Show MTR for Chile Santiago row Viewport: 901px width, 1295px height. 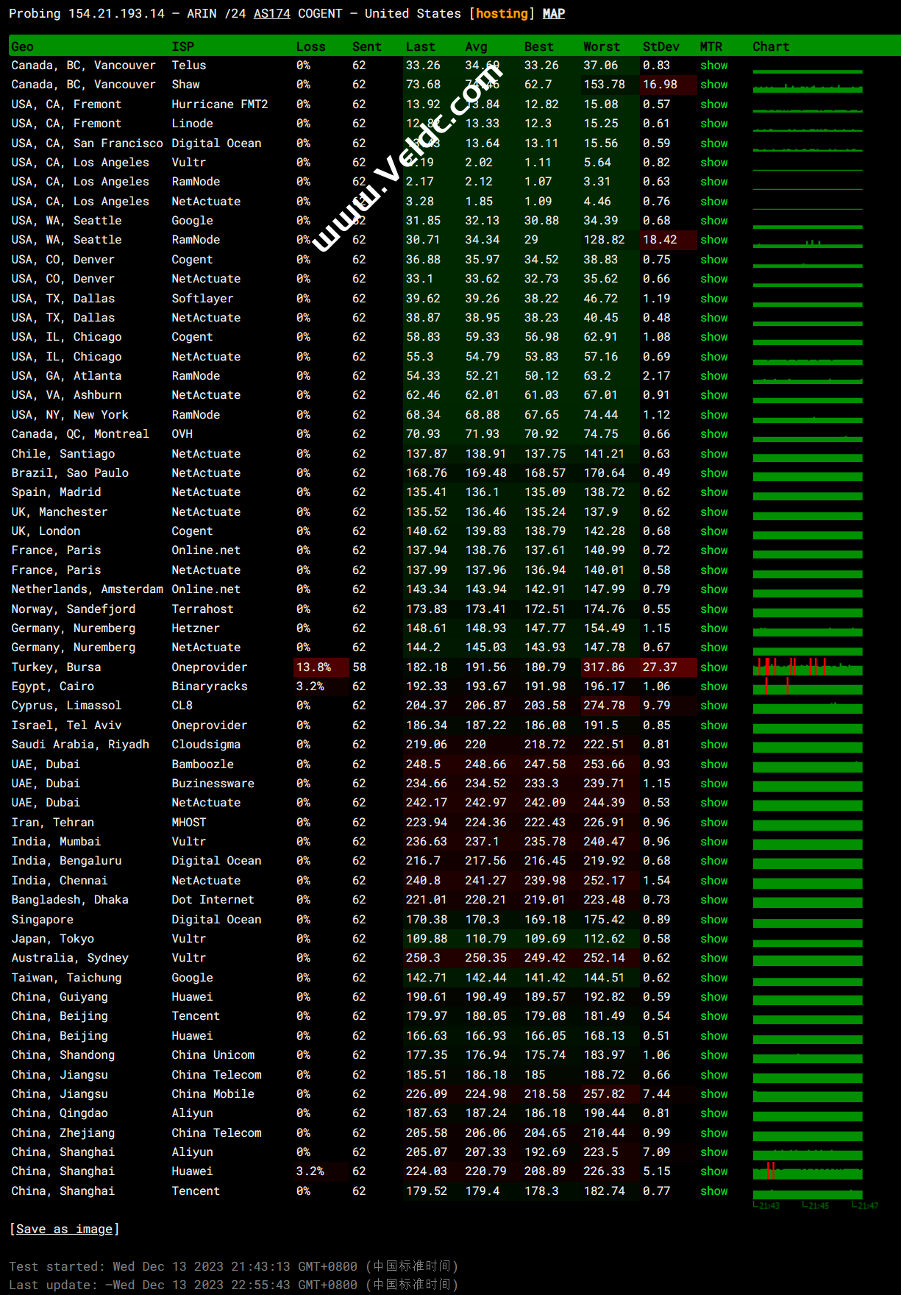[x=713, y=454]
